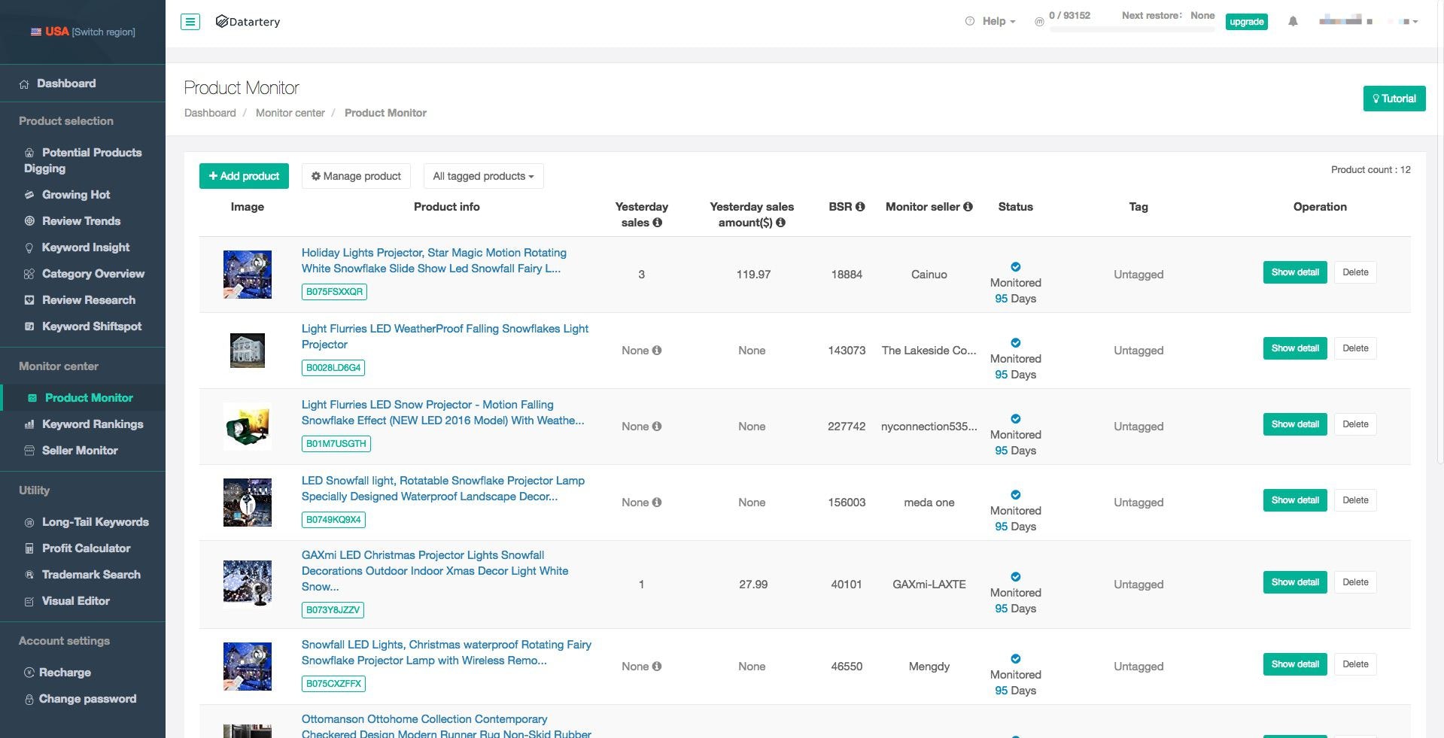Click info icon next to None in B01M7USGTH row
This screenshot has height=738, width=1444.
tap(657, 427)
